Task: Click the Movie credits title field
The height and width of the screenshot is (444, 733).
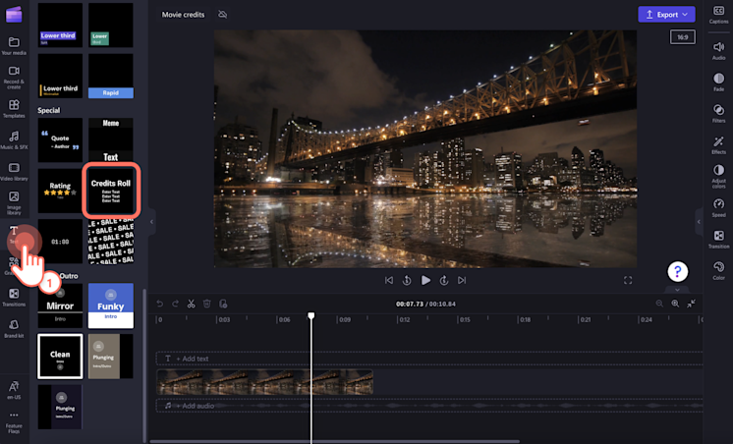Action: pos(183,15)
